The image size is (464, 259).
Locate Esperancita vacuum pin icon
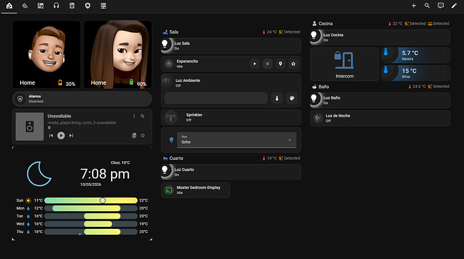click(x=280, y=64)
